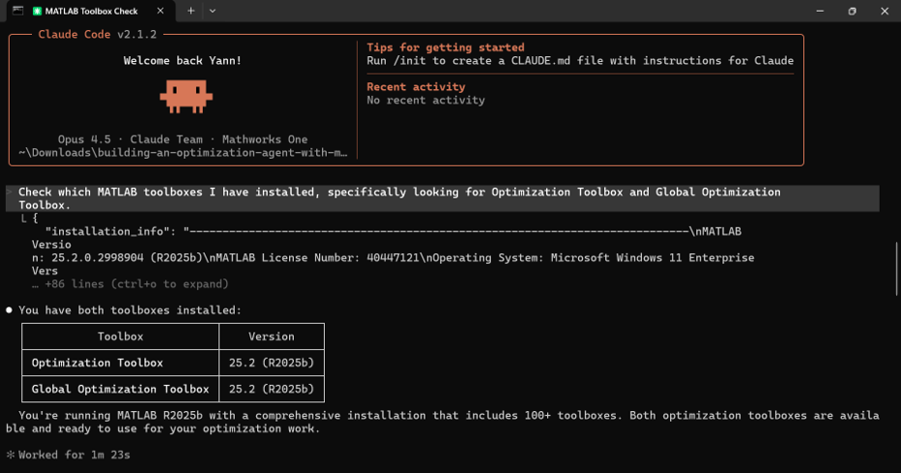Screen dimensions: 901x473
Task: Select the MATLAB Toolbox Check tab
Action: tap(95, 11)
